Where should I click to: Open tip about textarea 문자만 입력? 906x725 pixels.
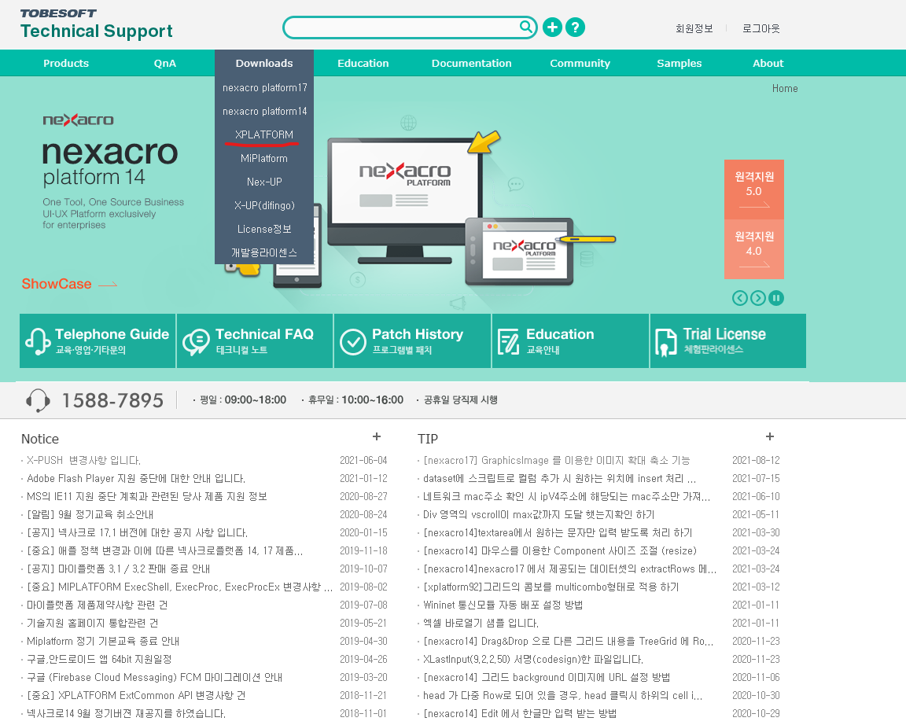click(558, 532)
